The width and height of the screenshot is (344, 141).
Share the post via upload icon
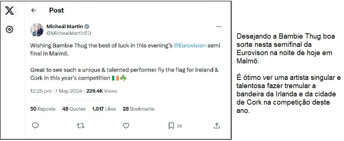[x=217, y=126]
